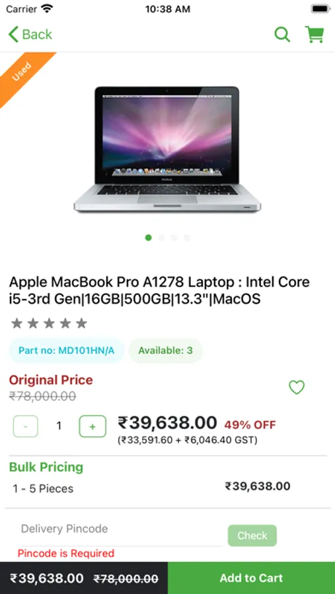
Task: Open the shopping cart icon
Action: 315,34
